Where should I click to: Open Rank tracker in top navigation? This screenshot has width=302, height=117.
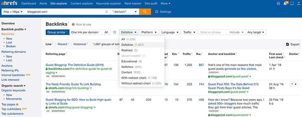[133, 3]
